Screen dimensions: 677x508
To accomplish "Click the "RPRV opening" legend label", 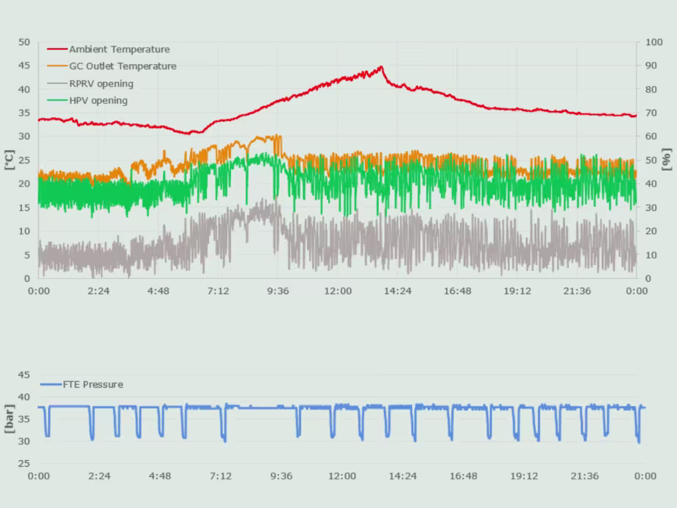I will click(x=101, y=83).
